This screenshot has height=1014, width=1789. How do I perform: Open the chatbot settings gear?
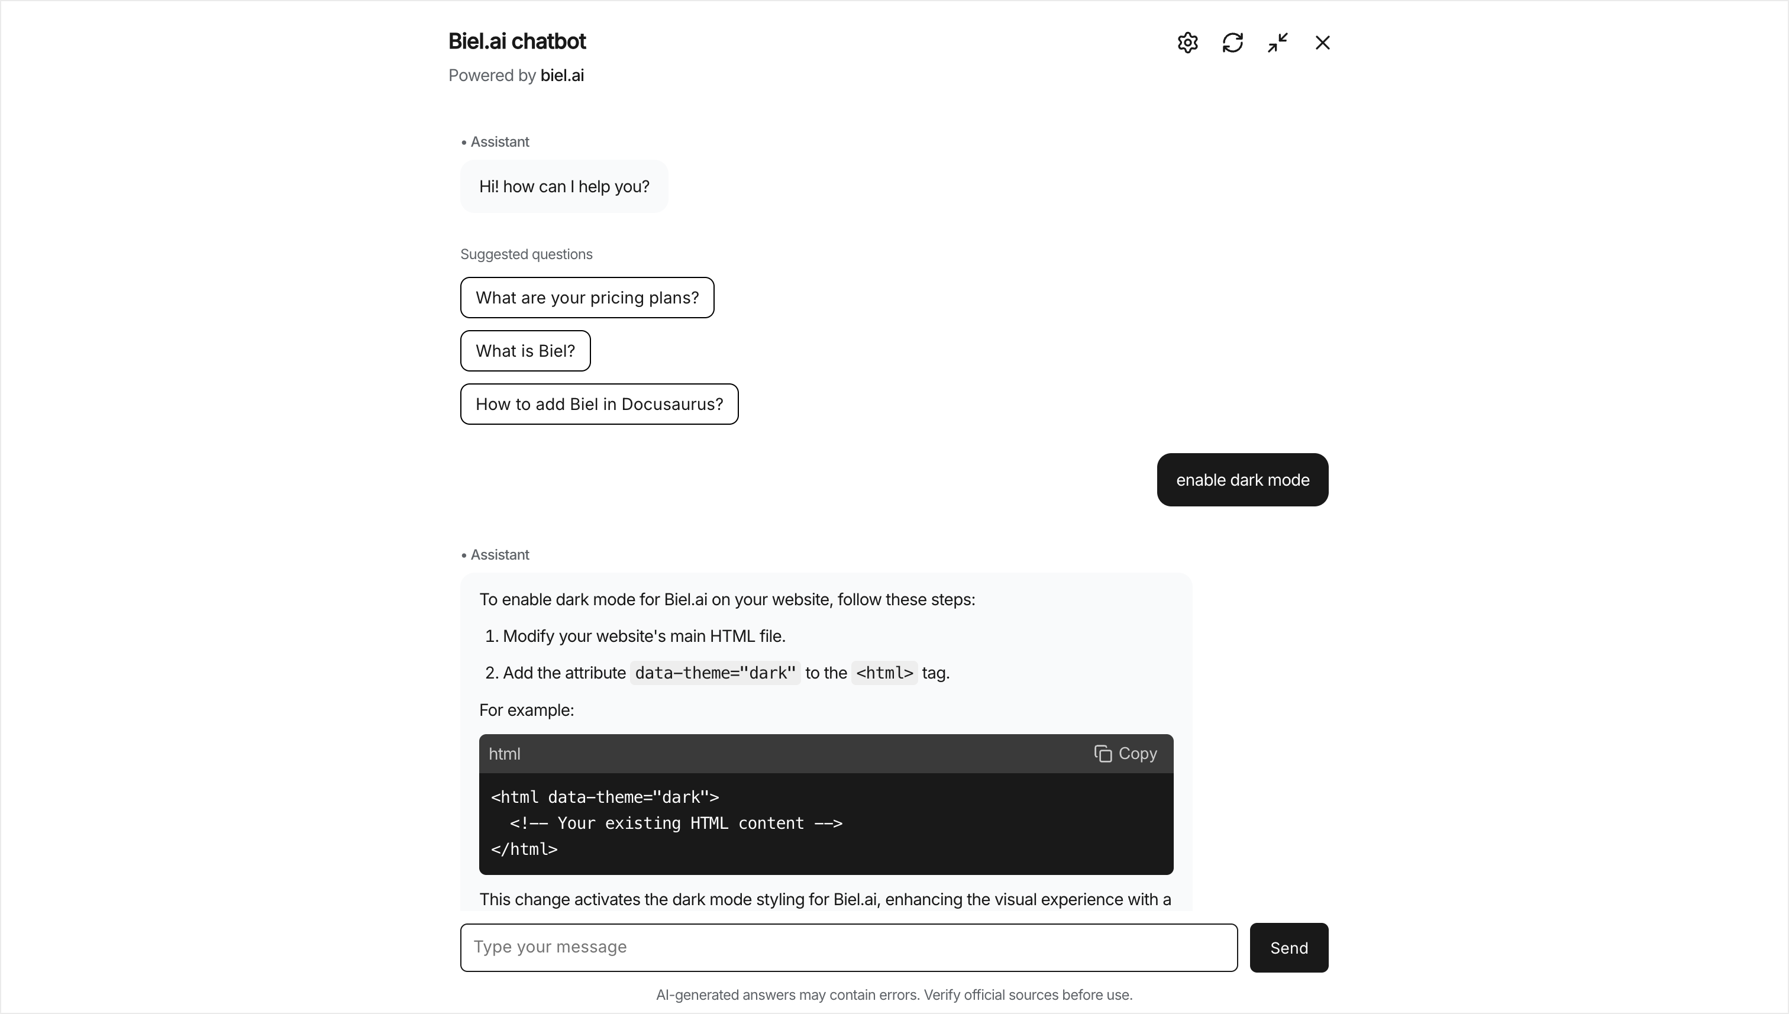tap(1187, 42)
